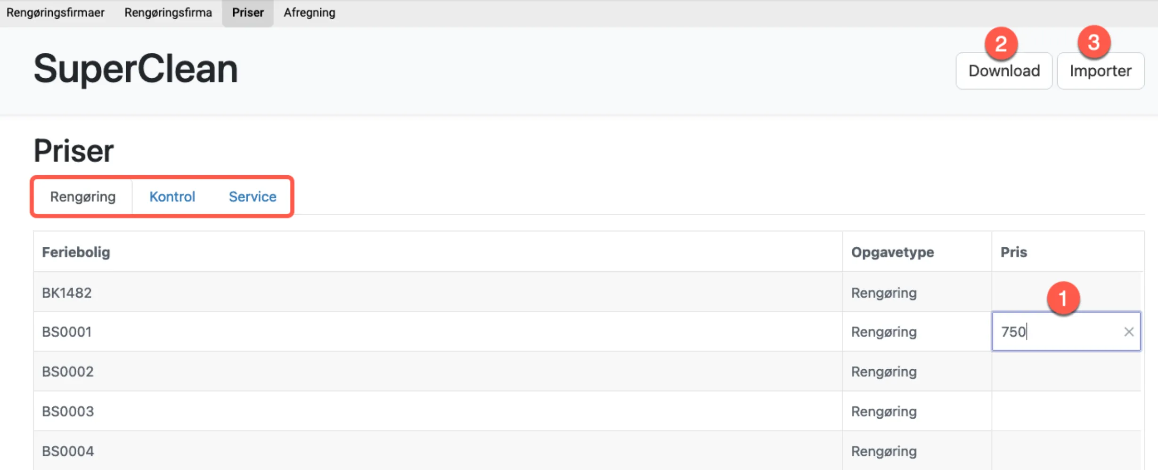
Task: Open the Rengøringsfirmaer menu item
Action: (55, 12)
